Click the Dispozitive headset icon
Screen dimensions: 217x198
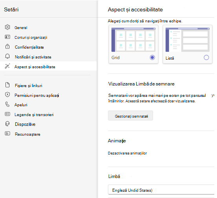point(7,124)
